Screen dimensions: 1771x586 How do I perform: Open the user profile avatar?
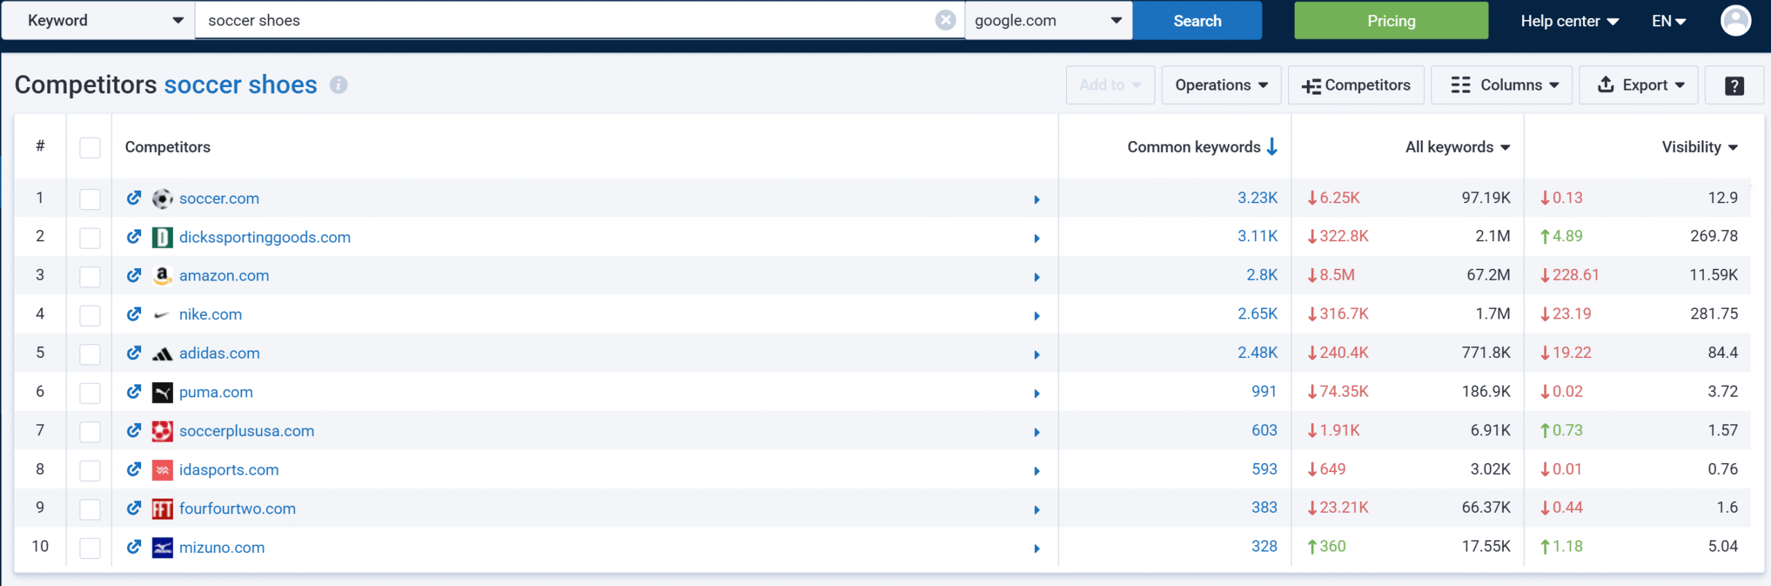pos(1735,20)
